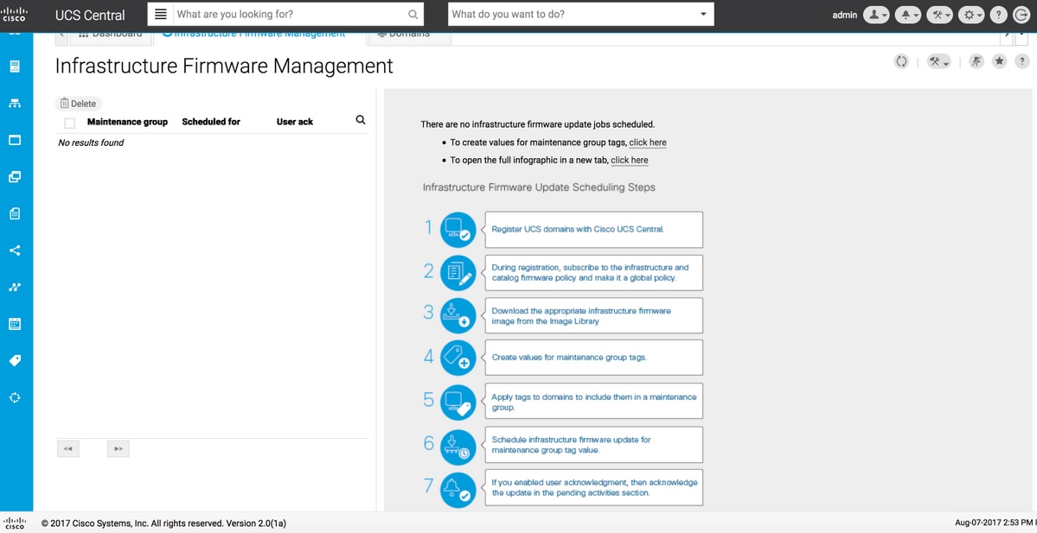Screen dimensions: 1037x533
Task: Open the calendar schedules sidebar icon
Action: (x=15, y=324)
